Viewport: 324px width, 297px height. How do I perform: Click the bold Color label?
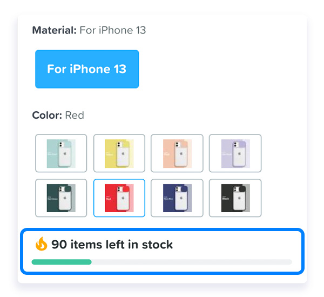pos(47,116)
